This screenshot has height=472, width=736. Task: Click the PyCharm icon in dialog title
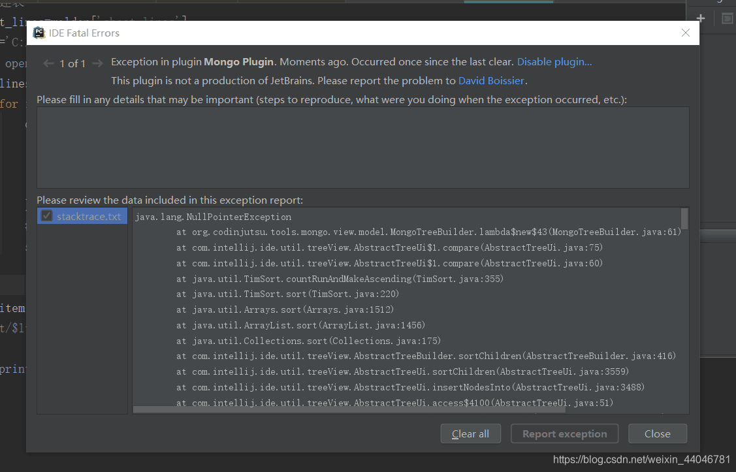pyautogui.click(x=39, y=33)
